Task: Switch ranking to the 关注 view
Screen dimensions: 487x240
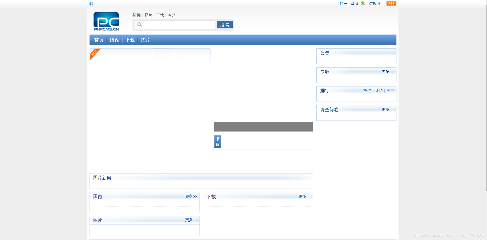Action: 390,91
